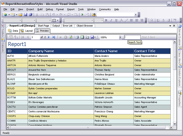Start debugging with the green play icon
183x136 pixels.
tap(82, 15)
